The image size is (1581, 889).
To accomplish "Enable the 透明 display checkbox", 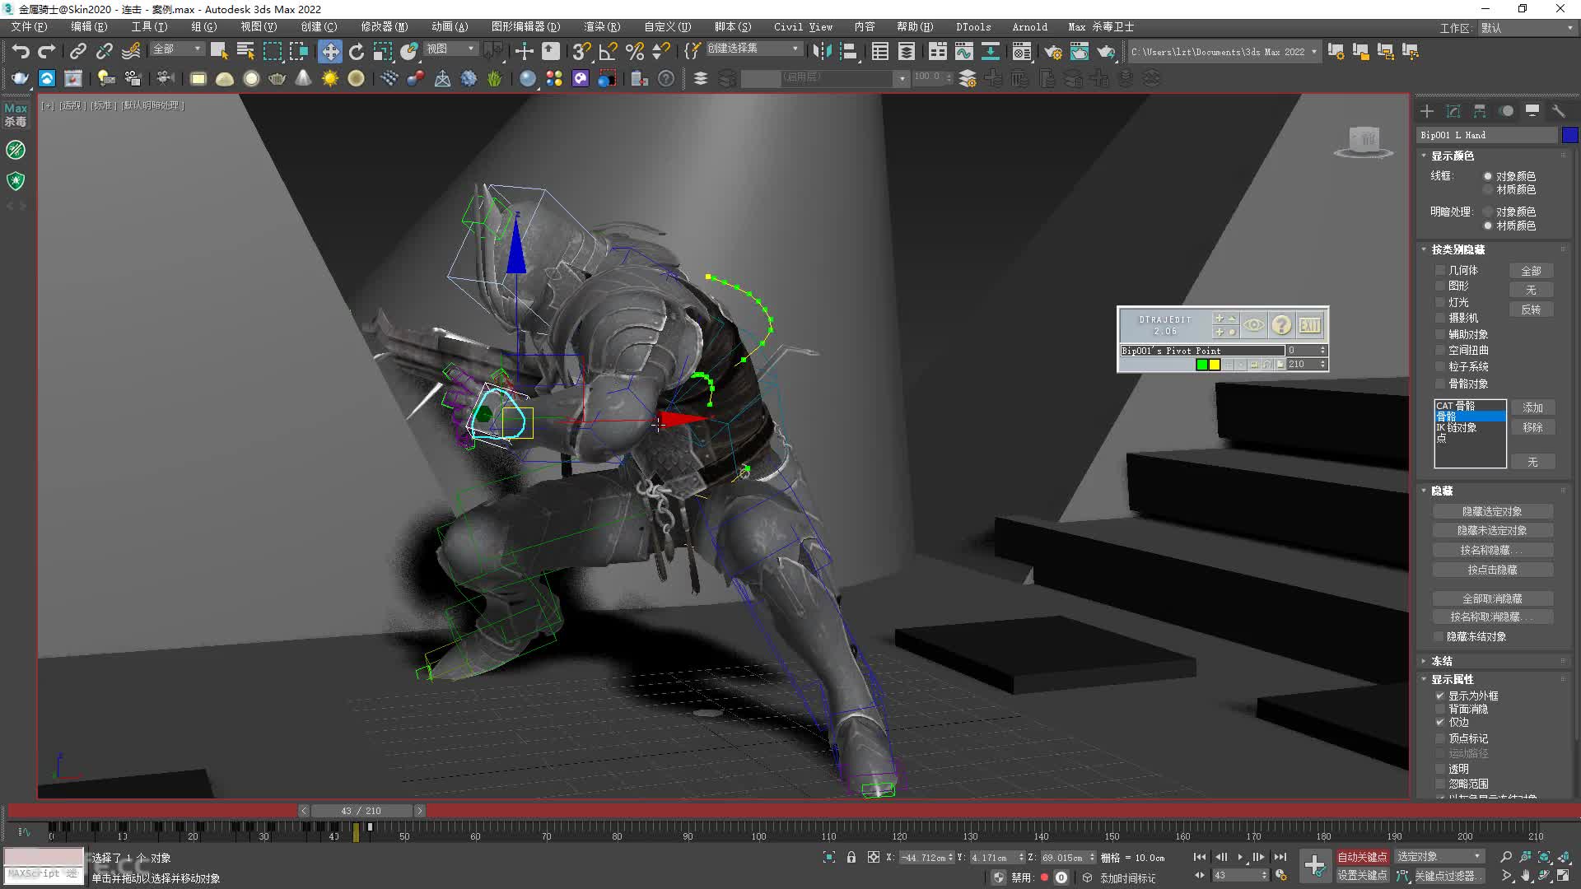I will click(1440, 769).
